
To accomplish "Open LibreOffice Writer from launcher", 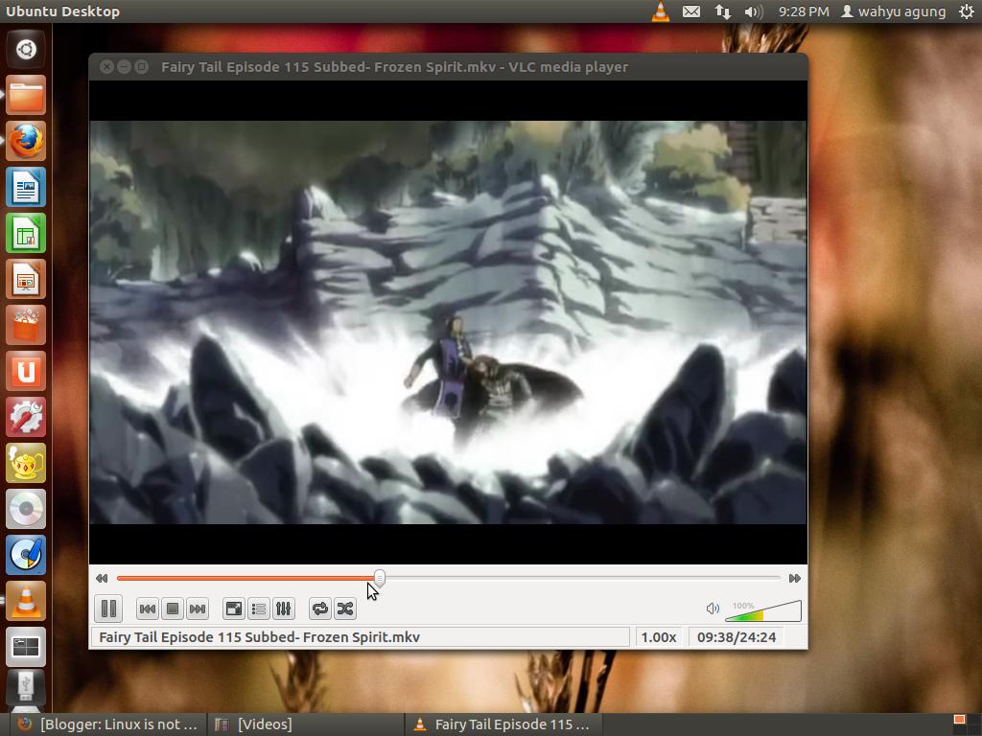I will tap(26, 187).
